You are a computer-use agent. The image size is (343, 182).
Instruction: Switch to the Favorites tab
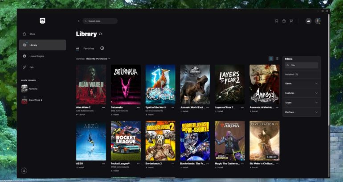click(89, 48)
